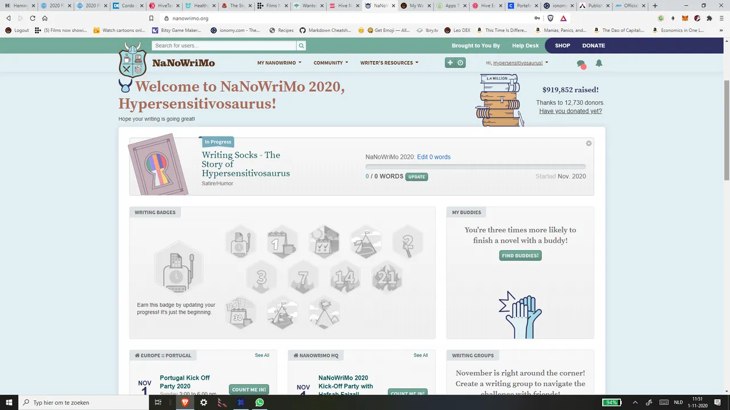Image resolution: width=730 pixels, height=410 pixels.
Task: Open the messages chat bubble icon
Action: tap(581, 64)
